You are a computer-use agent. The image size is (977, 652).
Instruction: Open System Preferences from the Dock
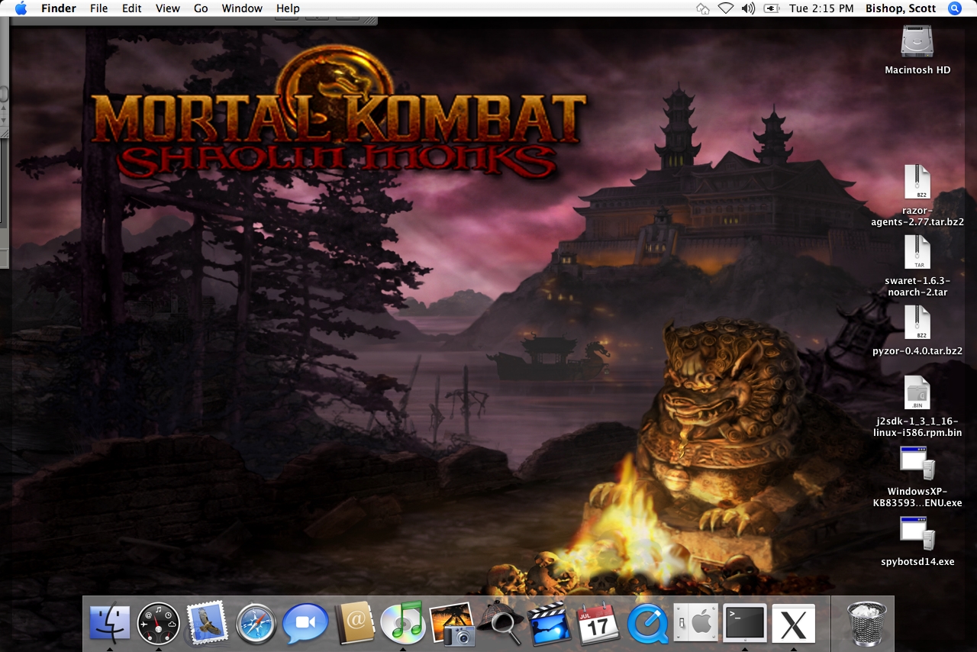[695, 623]
